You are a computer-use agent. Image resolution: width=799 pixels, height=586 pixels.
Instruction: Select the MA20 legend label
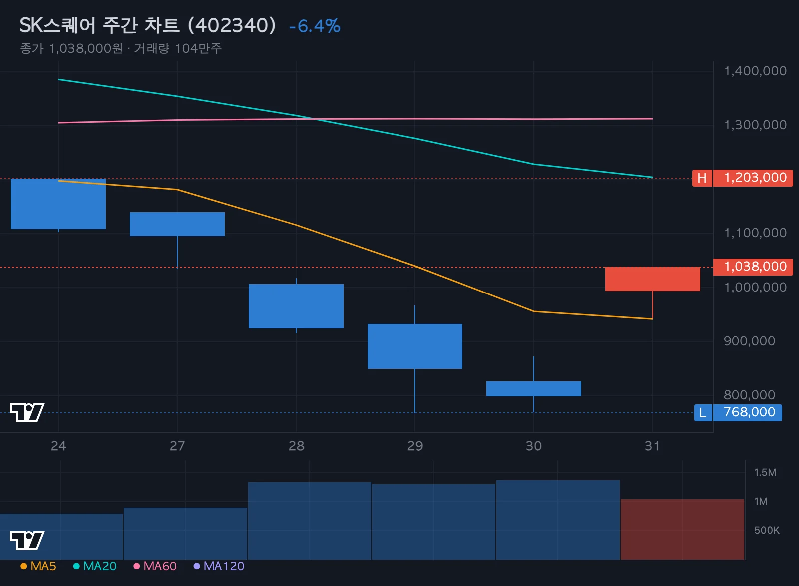point(100,566)
